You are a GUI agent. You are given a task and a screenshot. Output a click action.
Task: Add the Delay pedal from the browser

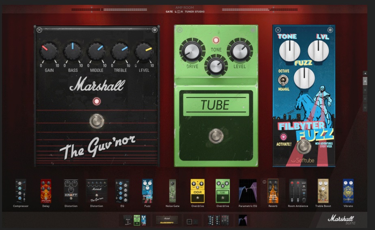tap(46, 191)
